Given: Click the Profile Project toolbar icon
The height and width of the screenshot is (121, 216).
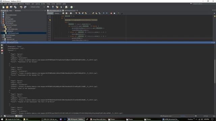Looking at the screenshot, I should click(x=72, y=7).
